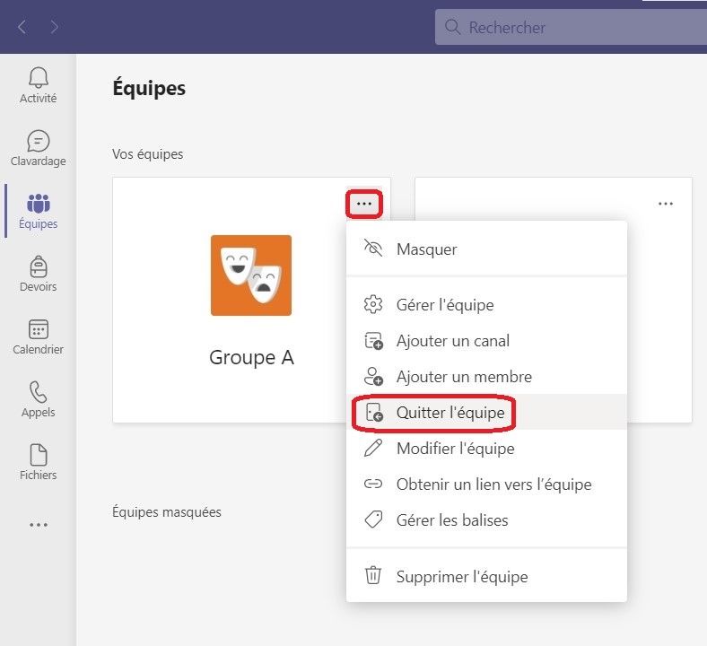Open Devoirs assignments in sidebar

(38, 274)
